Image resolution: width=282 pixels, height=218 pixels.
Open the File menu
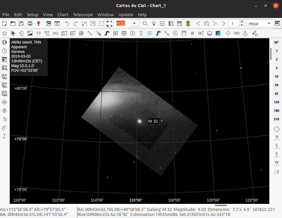(6, 14)
